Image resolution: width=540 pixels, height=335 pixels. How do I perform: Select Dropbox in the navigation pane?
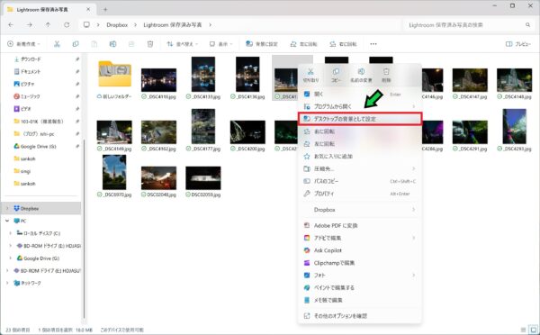pyautogui.click(x=42, y=209)
